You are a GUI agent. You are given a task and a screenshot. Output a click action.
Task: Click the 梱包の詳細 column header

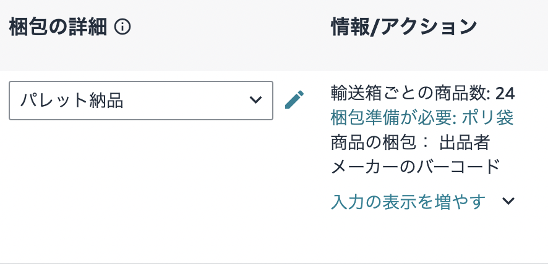coord(58,27)
